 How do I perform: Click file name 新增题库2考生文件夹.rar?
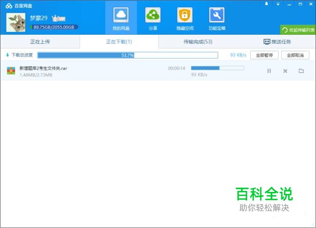pyautogui.click(x=43, y=69)
